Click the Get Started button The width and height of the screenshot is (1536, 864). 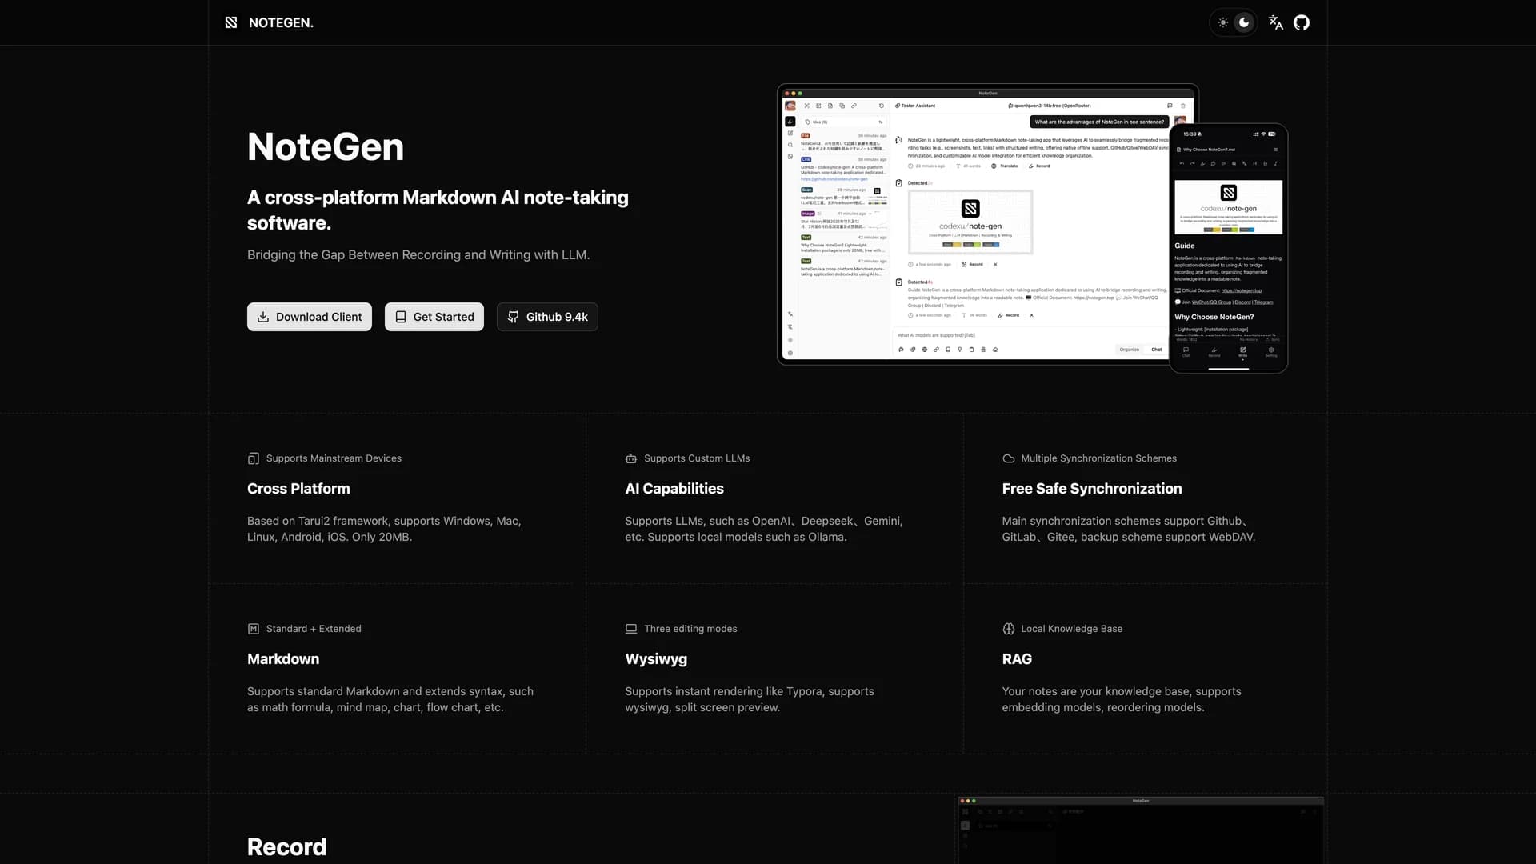tap(434, 317)
